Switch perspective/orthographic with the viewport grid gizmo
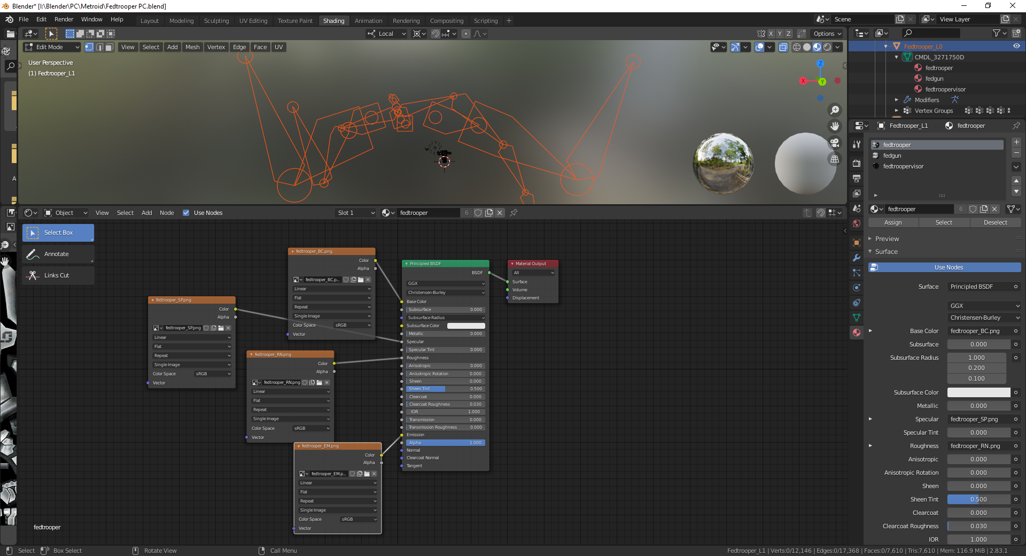The width and height of the screenshot is (1026, 556). [x=834, y=159]
